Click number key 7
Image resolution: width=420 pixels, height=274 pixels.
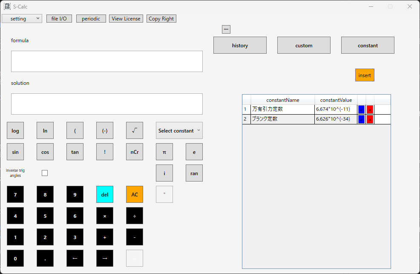(x=15, y=194)
